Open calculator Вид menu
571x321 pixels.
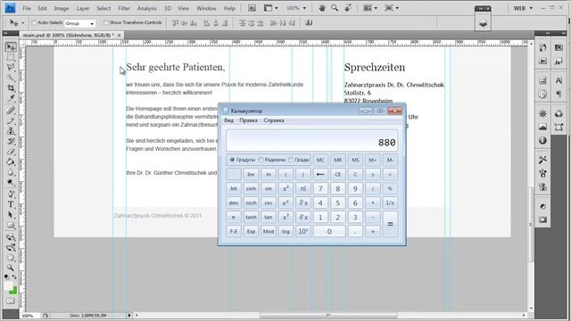click(228, 120)
